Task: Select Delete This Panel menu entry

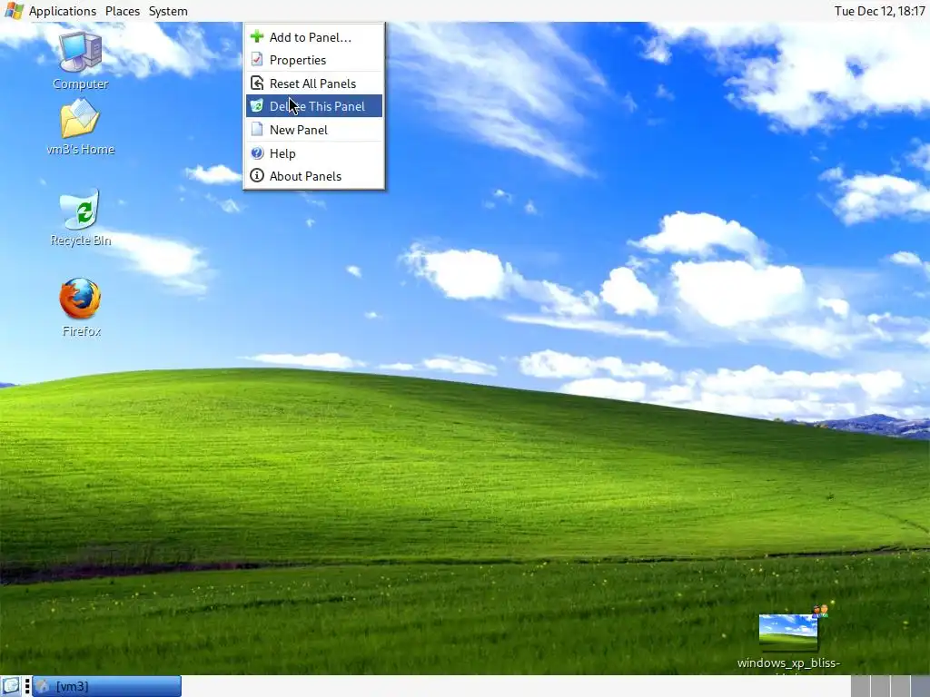Action: coord(313,106)
